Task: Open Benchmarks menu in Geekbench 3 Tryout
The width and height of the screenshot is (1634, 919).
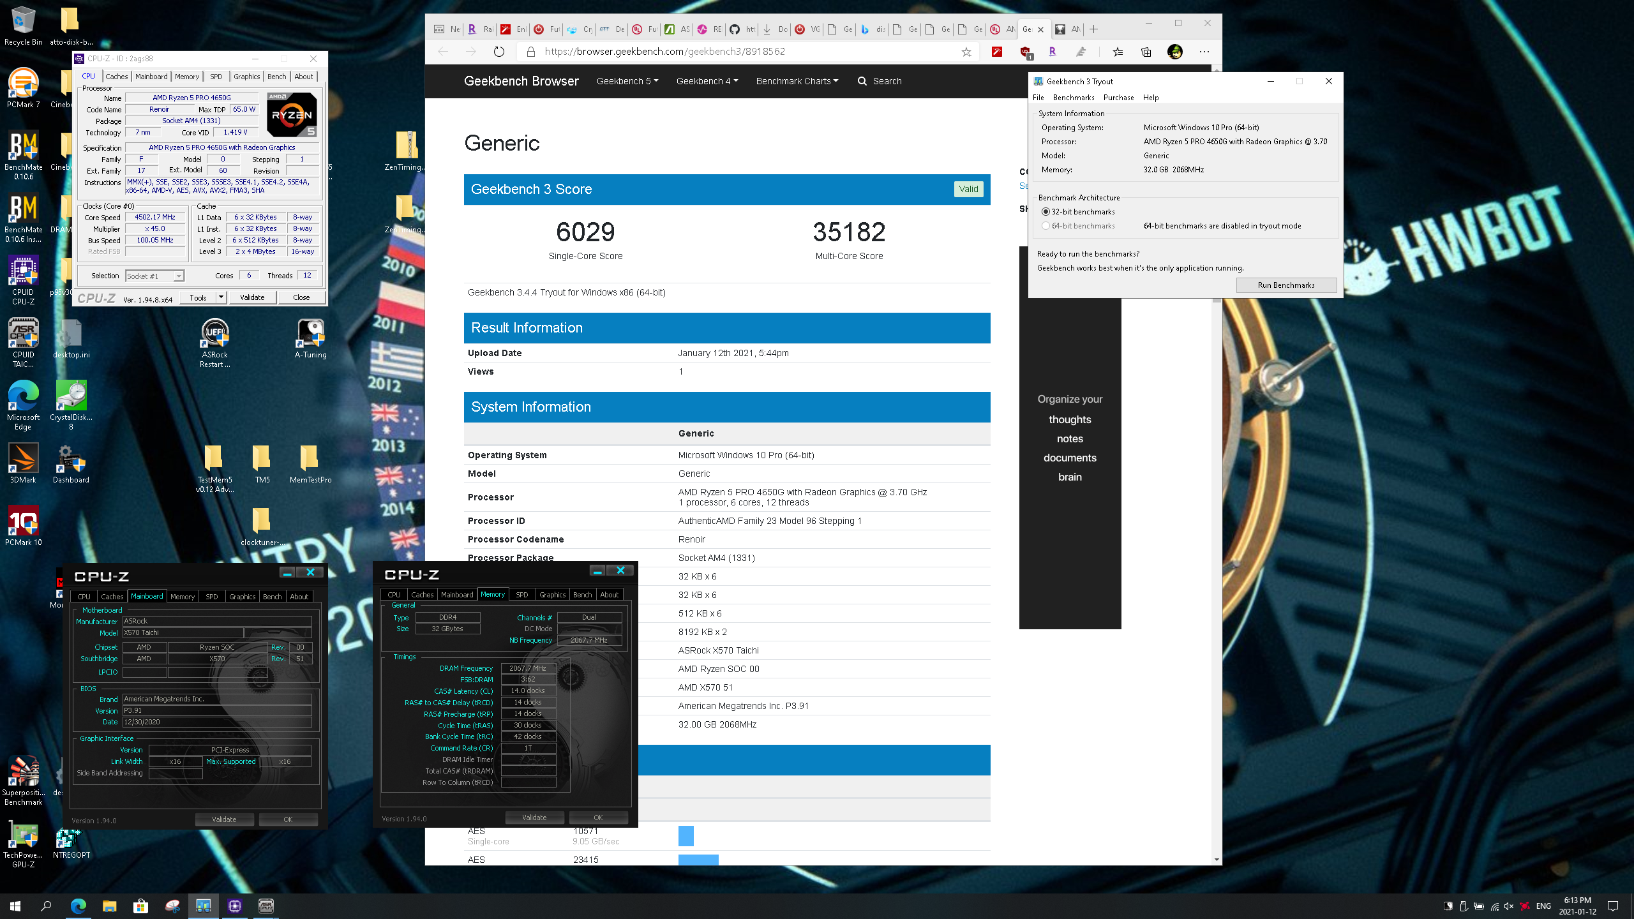Action: (1074, 98)
